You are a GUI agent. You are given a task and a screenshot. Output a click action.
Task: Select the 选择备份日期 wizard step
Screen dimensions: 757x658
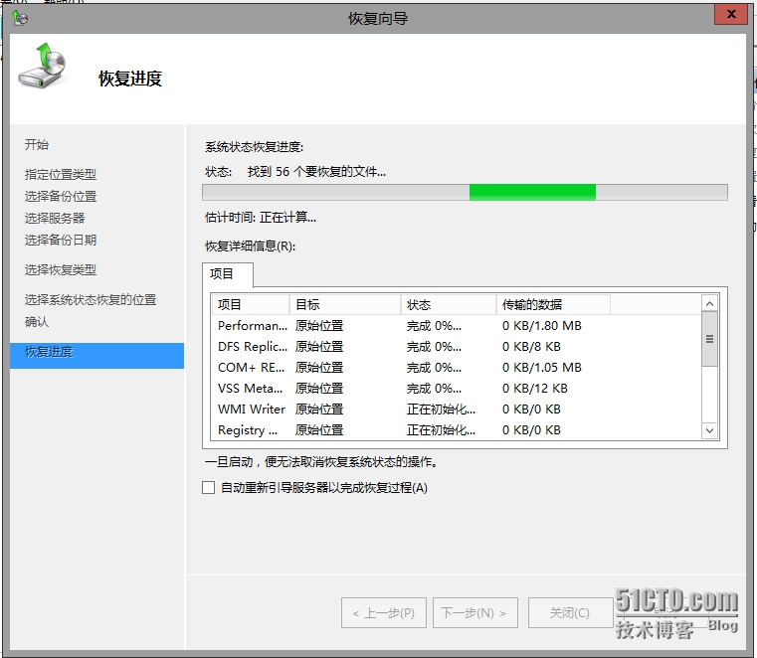pos(61,240)
